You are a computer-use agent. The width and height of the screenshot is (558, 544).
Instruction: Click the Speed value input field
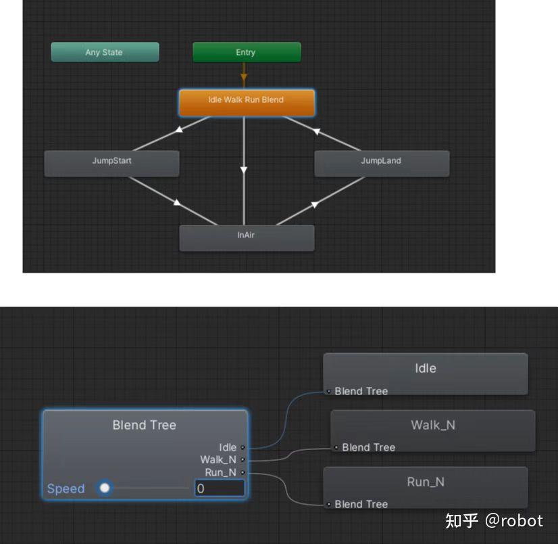point(220,488)
